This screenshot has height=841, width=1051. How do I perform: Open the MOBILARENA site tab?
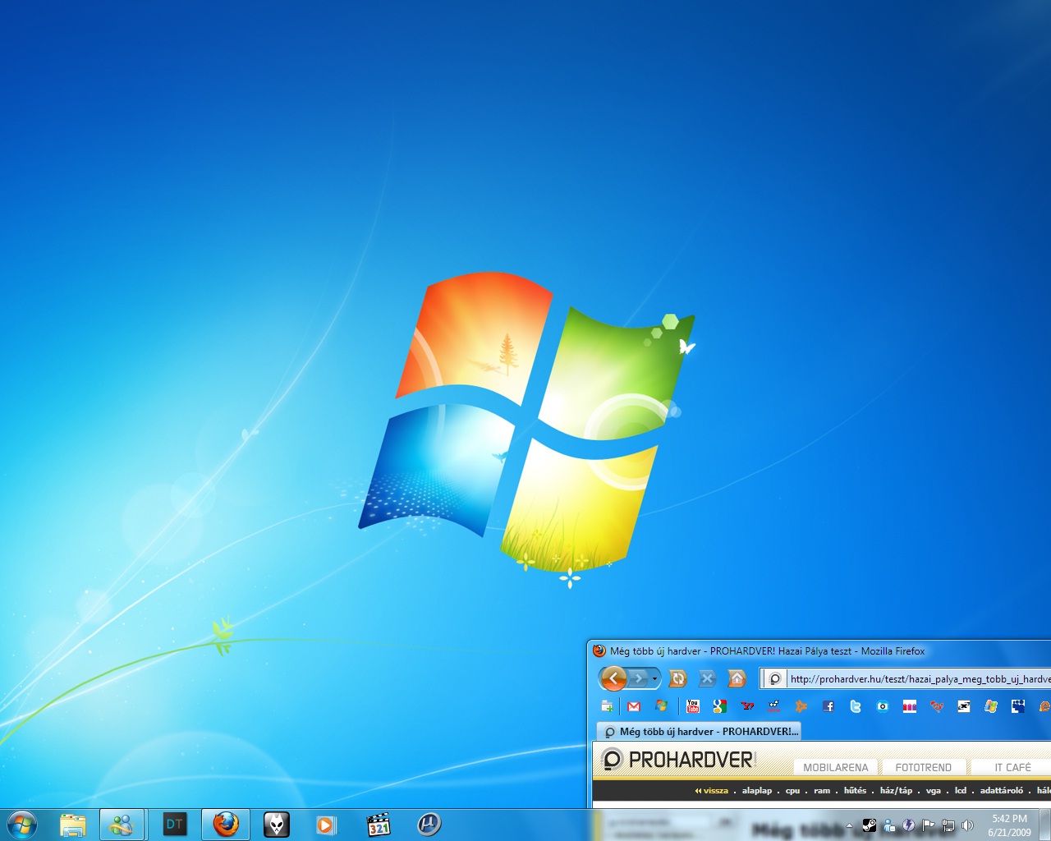[835, 767]
